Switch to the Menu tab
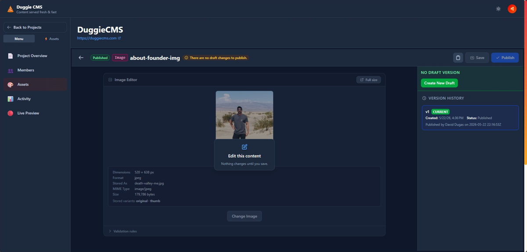Viewport: 527px width, 252px height. [x=19, y=39]
